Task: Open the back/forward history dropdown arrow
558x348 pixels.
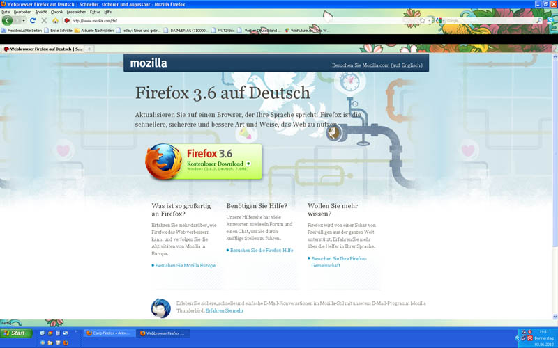Action: coord(24,21)
